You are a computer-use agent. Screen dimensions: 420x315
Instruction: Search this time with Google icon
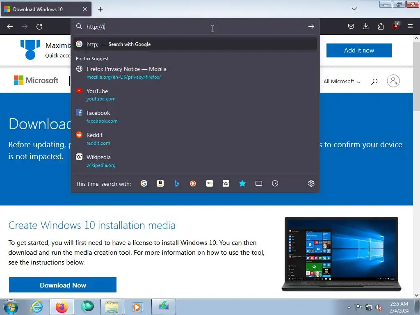144,183
